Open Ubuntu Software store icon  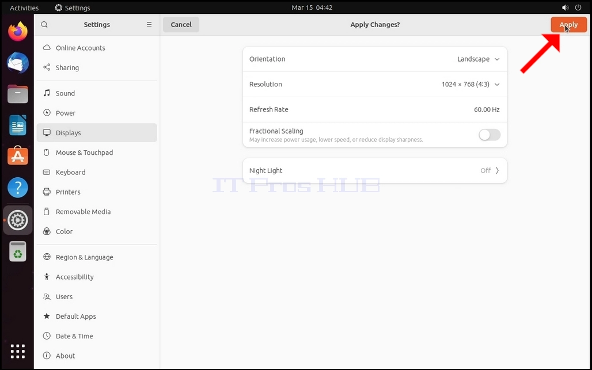(18, 156)
